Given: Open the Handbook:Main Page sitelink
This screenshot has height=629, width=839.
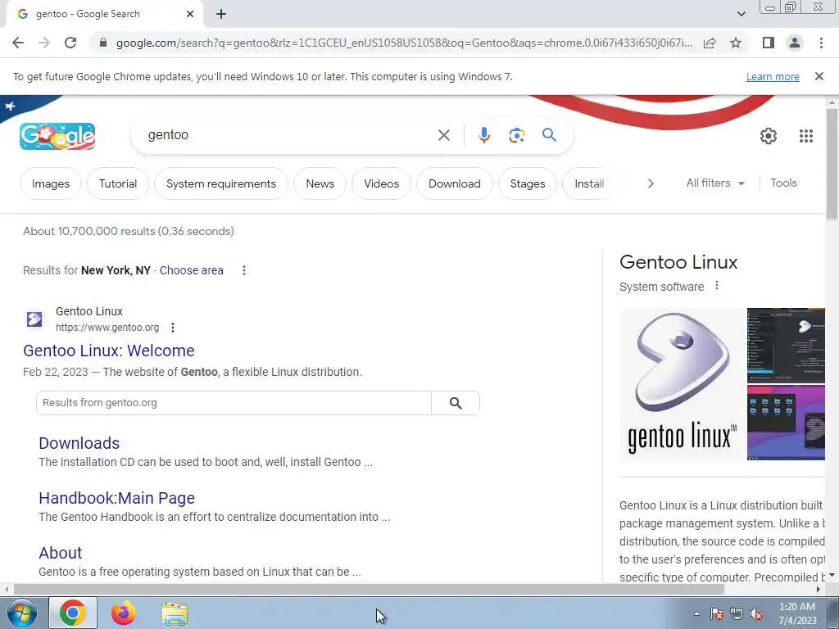Looking at the screenshot, I should click(x=116, y=498).
